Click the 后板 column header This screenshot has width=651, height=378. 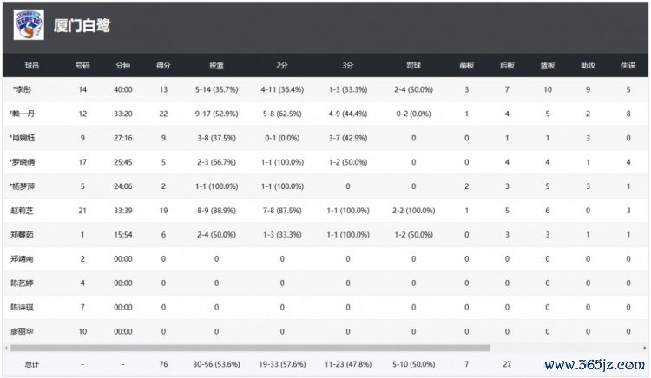507,65
